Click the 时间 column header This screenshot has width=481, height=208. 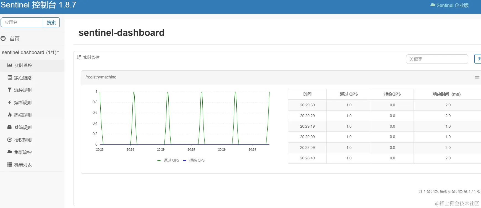(307, 94)
